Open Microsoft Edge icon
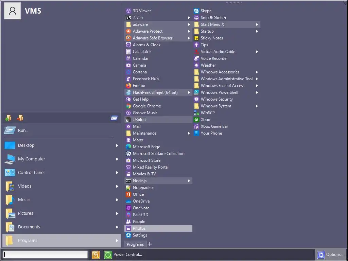The image size is (348, 261). [x=128, y=147]
